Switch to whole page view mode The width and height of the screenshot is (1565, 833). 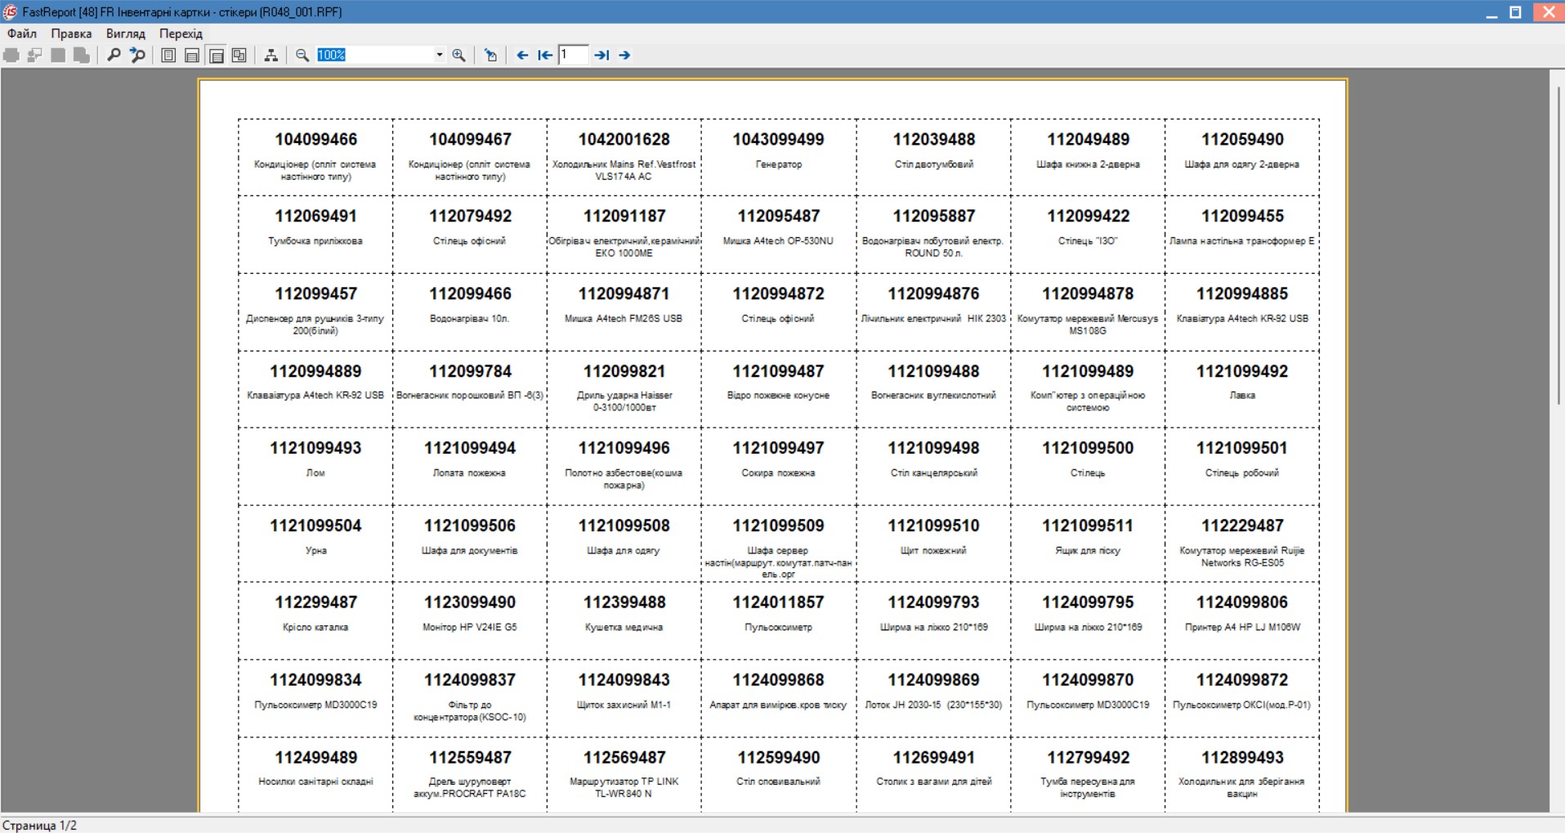tap(168, 55)
